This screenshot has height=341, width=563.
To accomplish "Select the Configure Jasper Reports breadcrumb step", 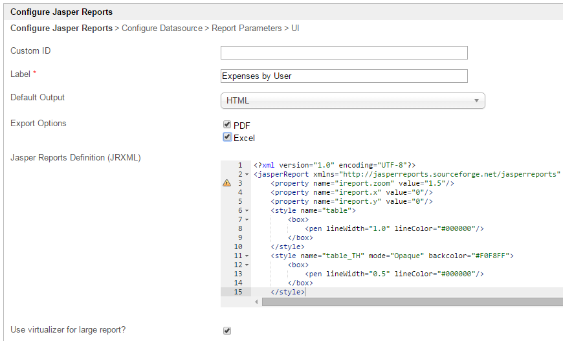I will (x=61, y=28).
